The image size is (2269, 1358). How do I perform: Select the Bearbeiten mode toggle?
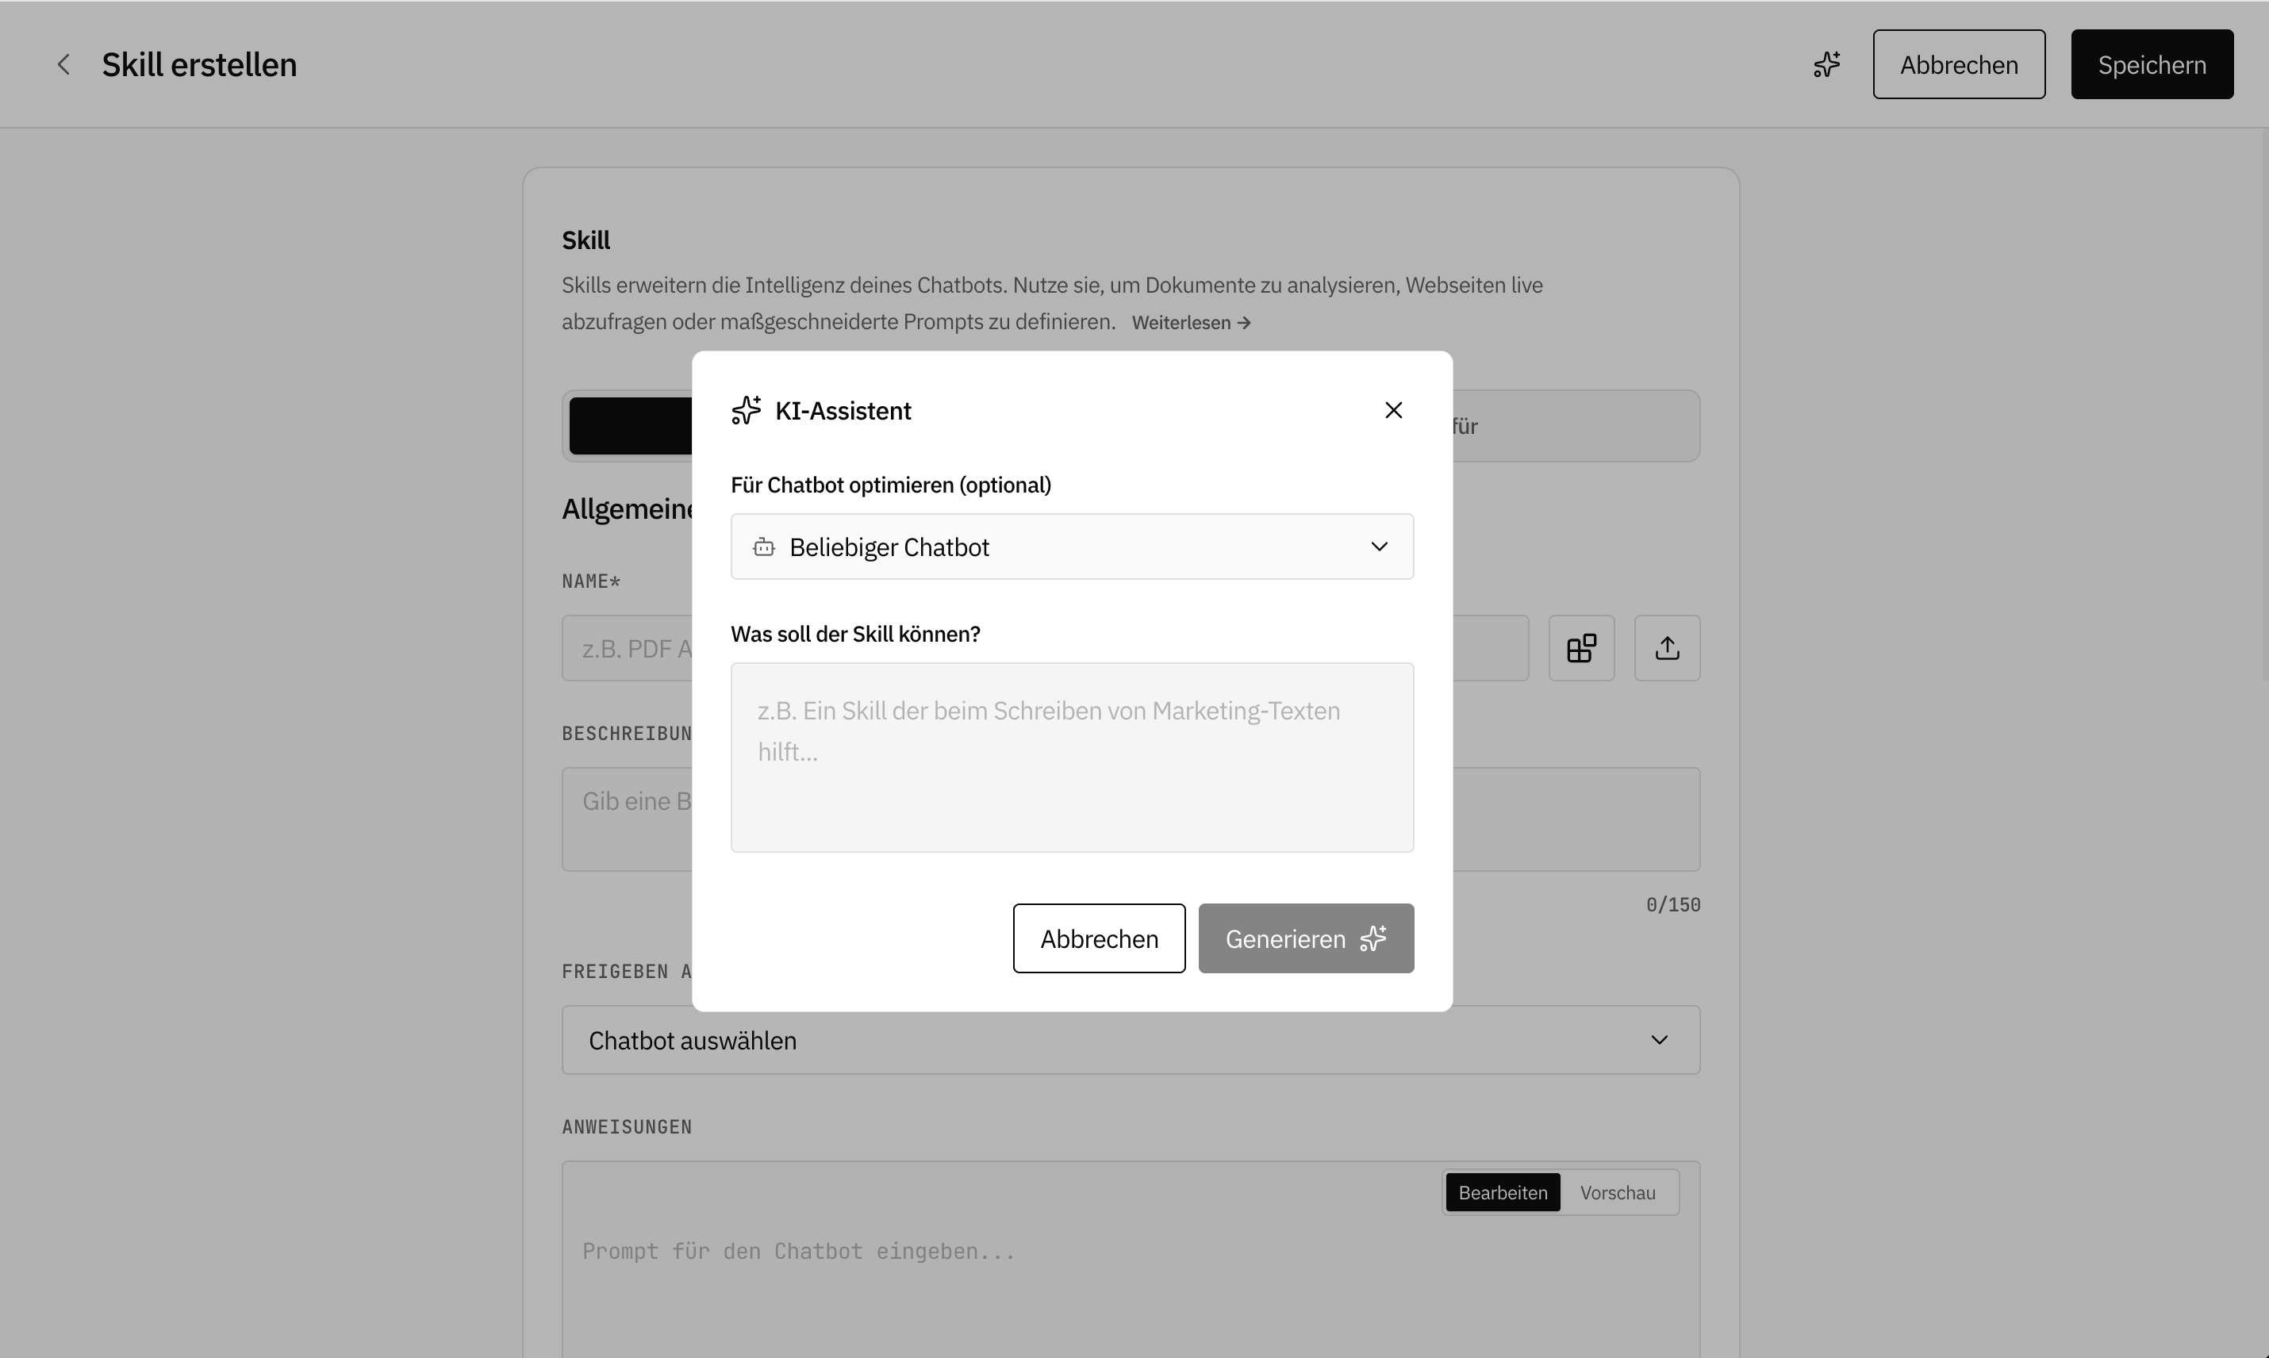[x=1503, y=1193]
